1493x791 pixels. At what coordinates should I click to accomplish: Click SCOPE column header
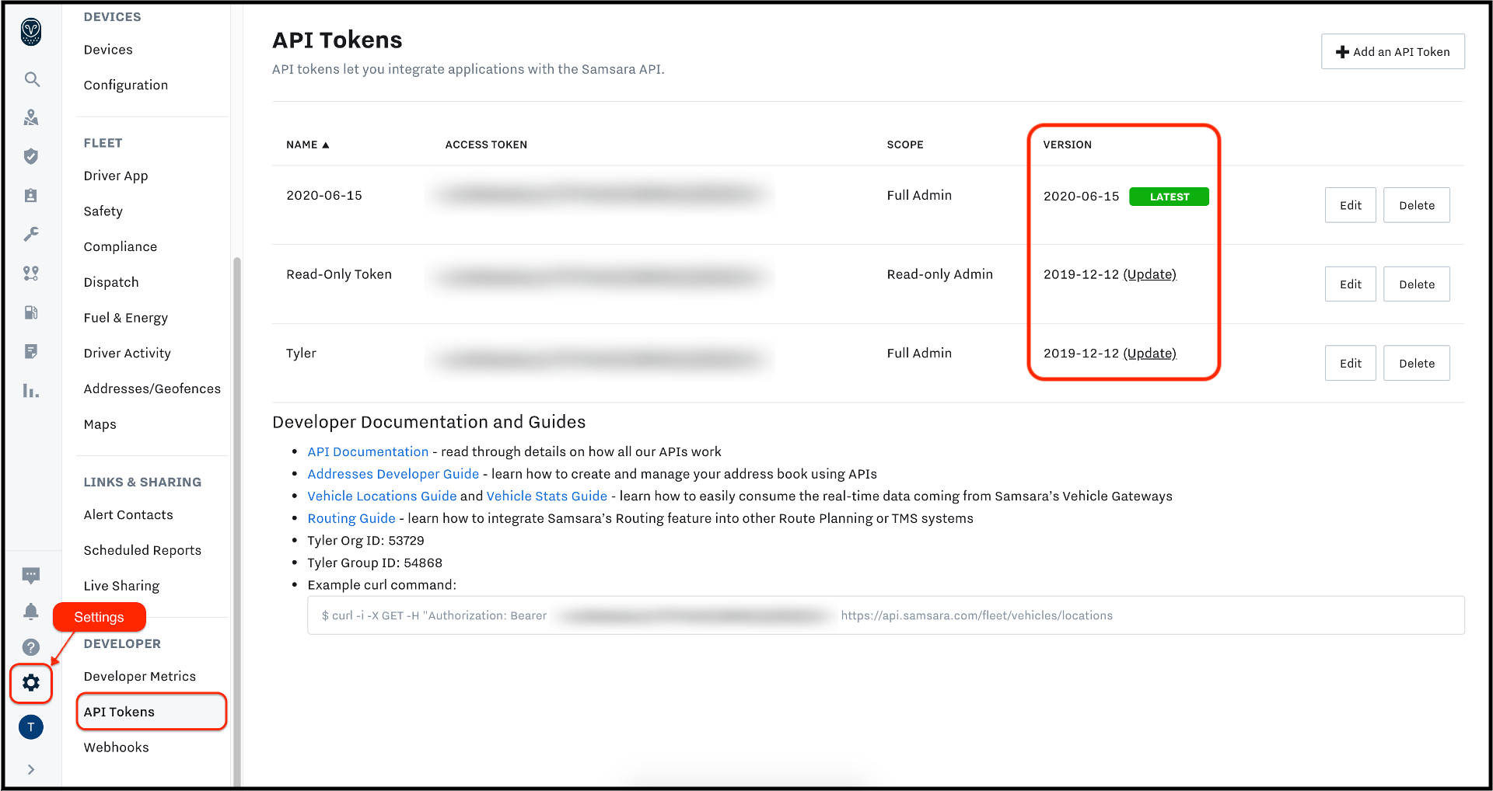click(x=905, y=145)
